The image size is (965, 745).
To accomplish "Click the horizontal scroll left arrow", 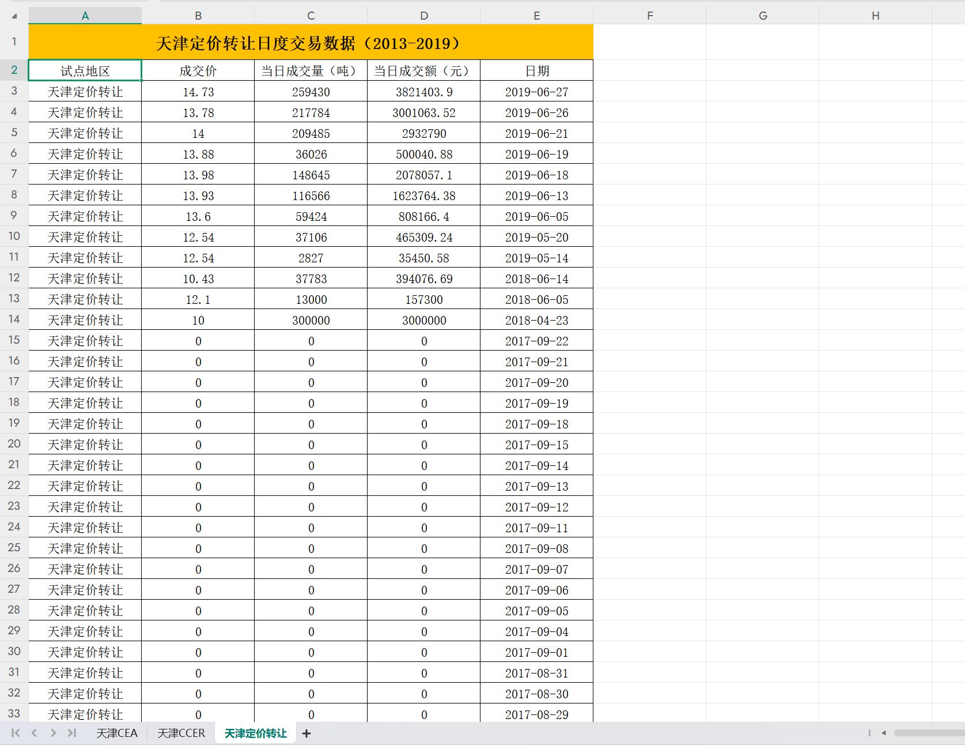I will coord(884,733).
